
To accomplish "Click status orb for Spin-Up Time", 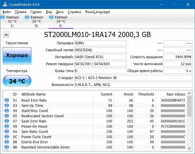I will click(7, 105).
